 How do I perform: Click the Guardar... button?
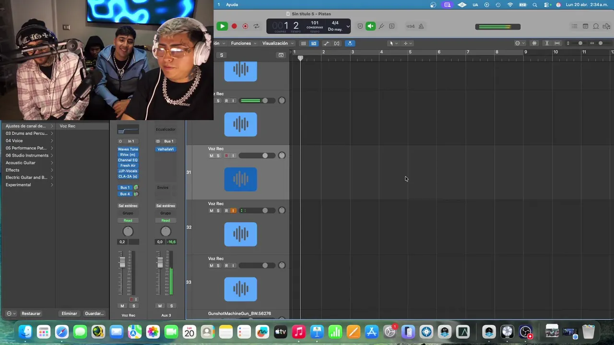click(94, 313)
